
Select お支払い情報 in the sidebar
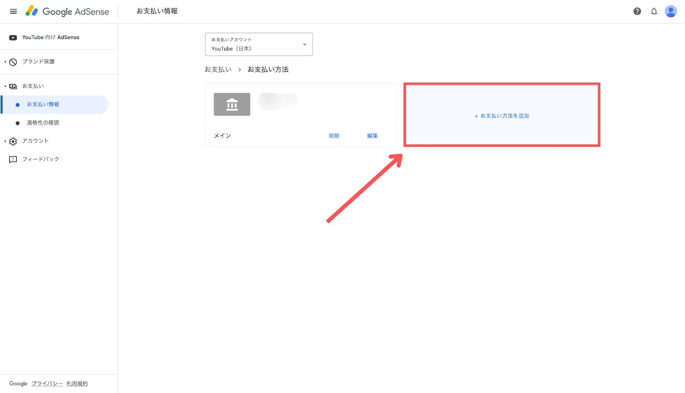55,104
